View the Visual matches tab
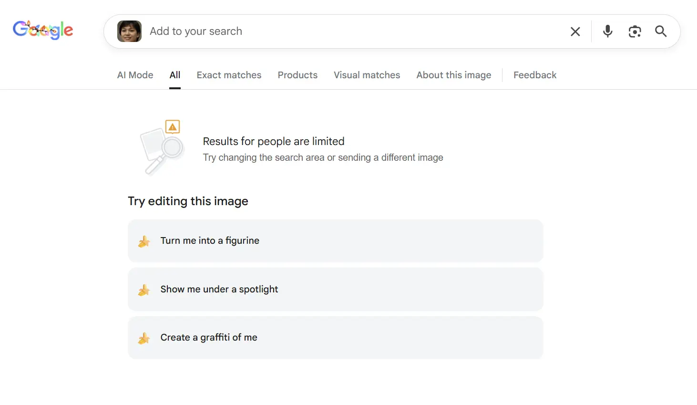 [x=367, y=75]
